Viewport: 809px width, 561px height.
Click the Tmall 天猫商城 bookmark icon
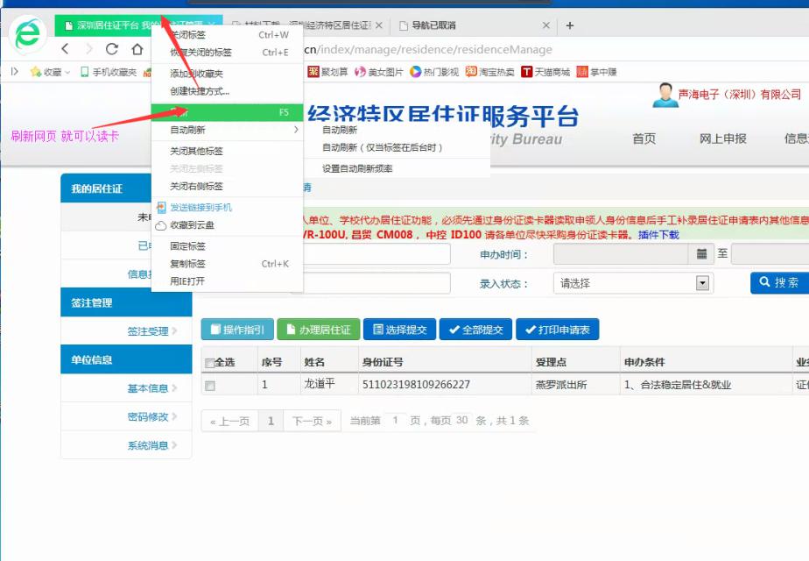click(526, 73)
